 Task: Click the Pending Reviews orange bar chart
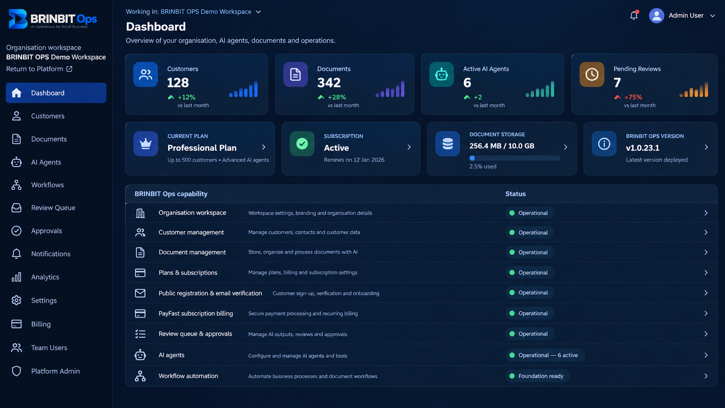coord(694,89)
